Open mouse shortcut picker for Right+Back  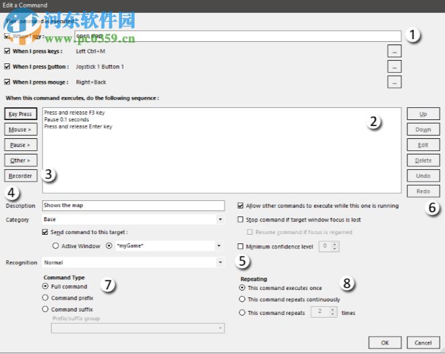click(394, 82)
